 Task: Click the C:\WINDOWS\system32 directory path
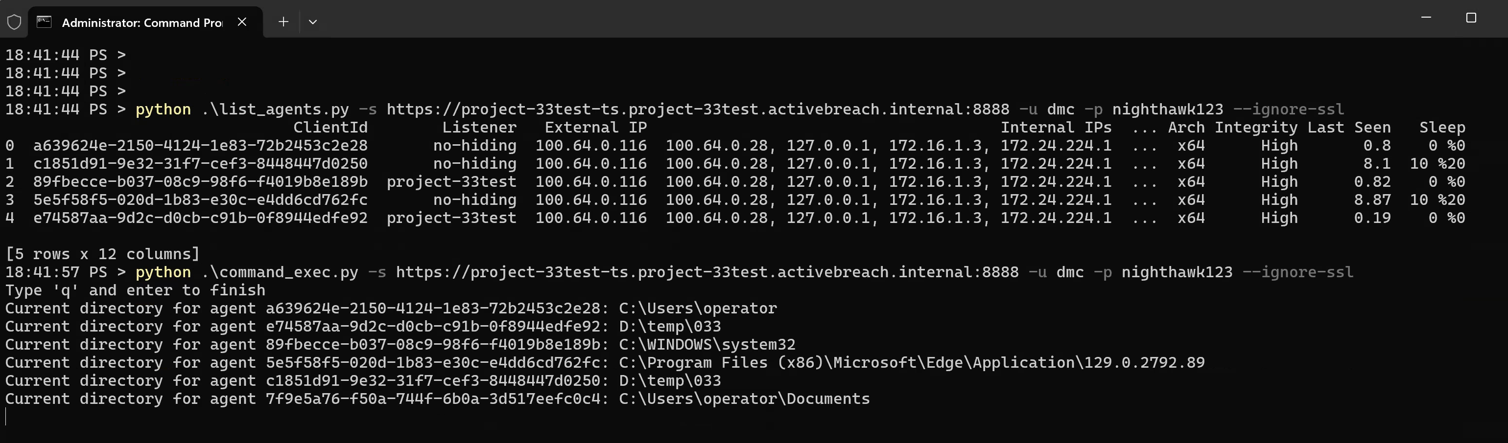tap(707, 345)
